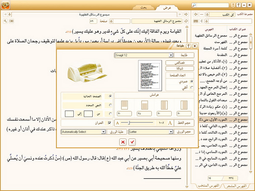Toggle the title (العنوان) checkbox
This screenshot has height=191, width=255.
(109, 123)
